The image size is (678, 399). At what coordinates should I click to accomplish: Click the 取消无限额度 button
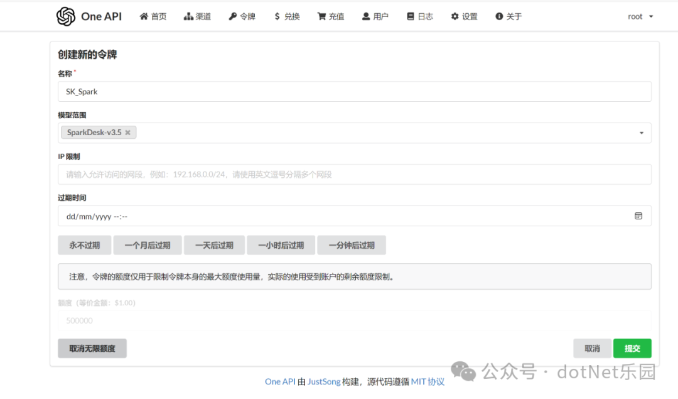(x=92, y=348)
